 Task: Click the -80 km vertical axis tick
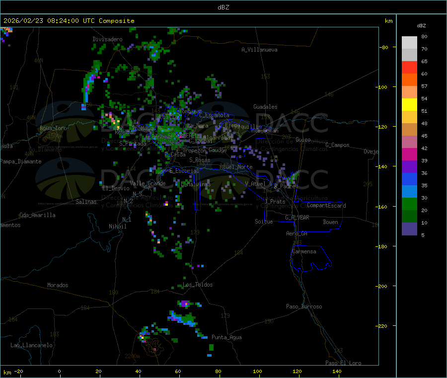click(x=384, y=47)
